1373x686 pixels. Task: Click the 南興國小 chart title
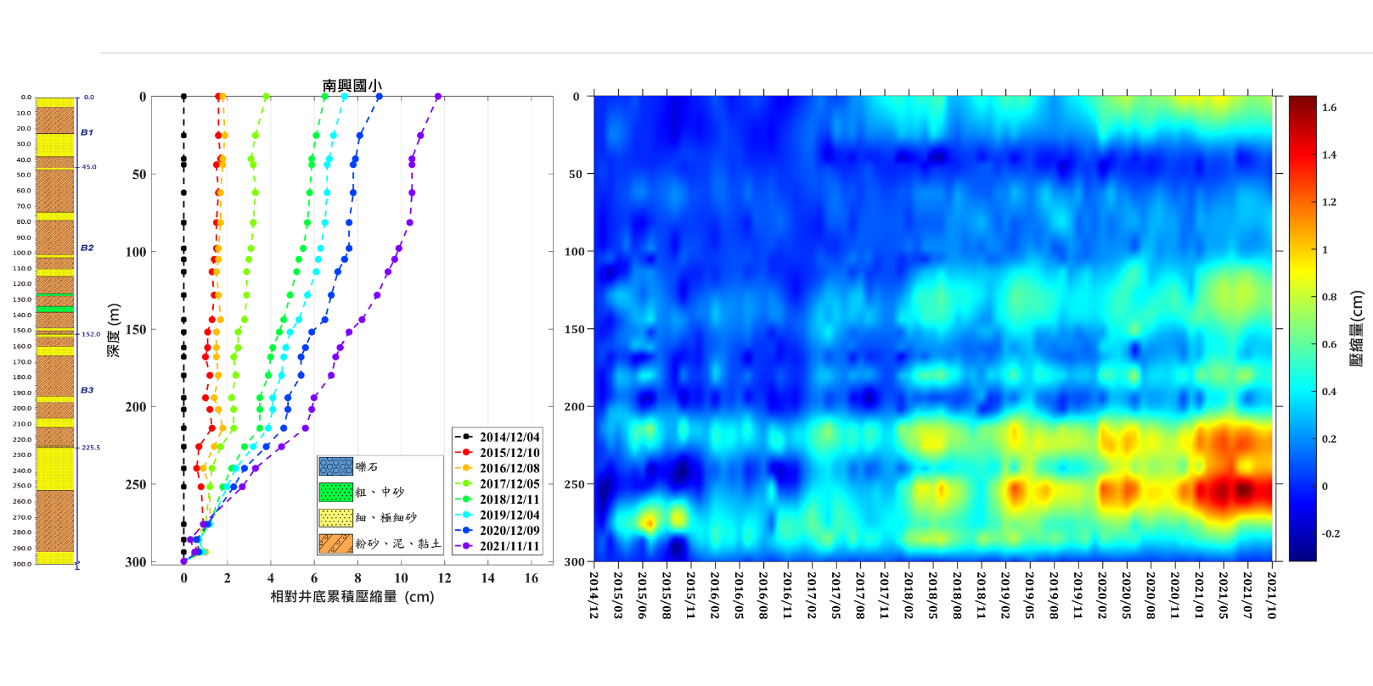(352, 86)
